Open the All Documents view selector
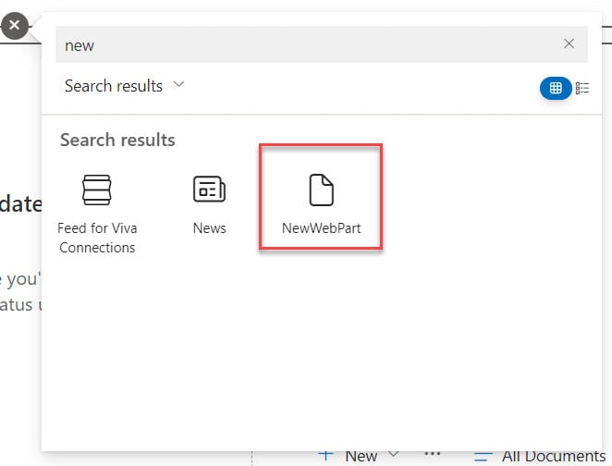This screenshot has width=612, height=466. point(540,456)
